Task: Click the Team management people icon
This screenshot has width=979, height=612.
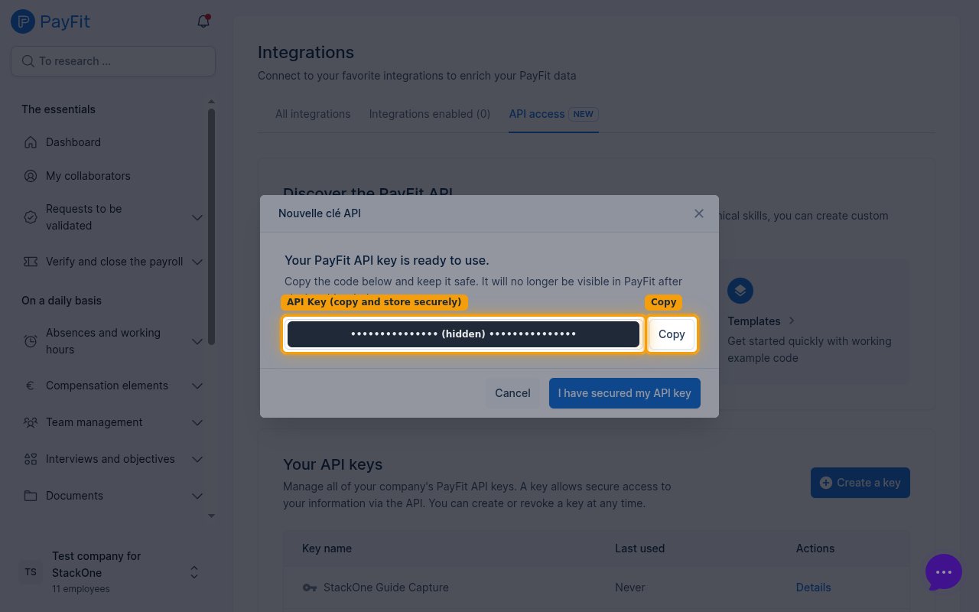Action: tap(31, 422)
